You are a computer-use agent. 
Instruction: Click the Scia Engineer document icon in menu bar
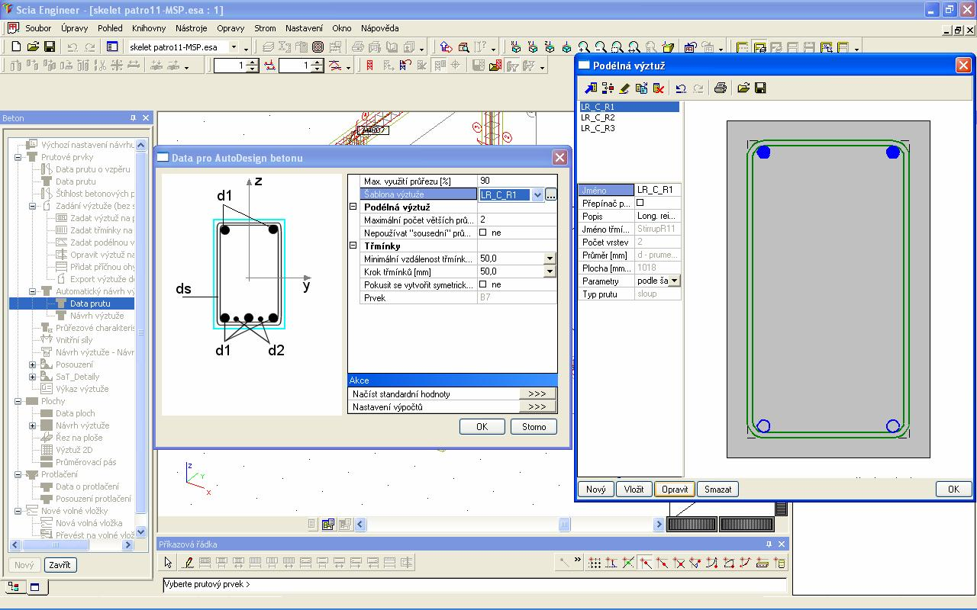pos(12,28)
